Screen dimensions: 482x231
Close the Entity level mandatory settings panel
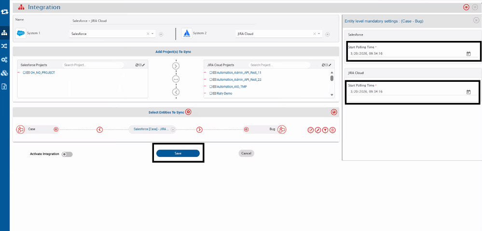pos(476,21)
